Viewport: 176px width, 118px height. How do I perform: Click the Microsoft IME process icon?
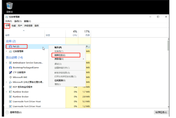pos(10,77)
